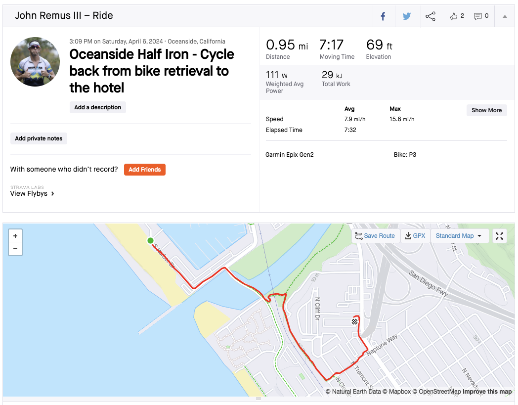Zoom out on the map

click(15, 249)
